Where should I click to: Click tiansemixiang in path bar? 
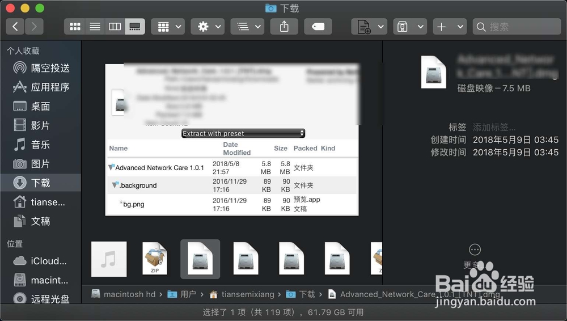[x=242, y=294]
